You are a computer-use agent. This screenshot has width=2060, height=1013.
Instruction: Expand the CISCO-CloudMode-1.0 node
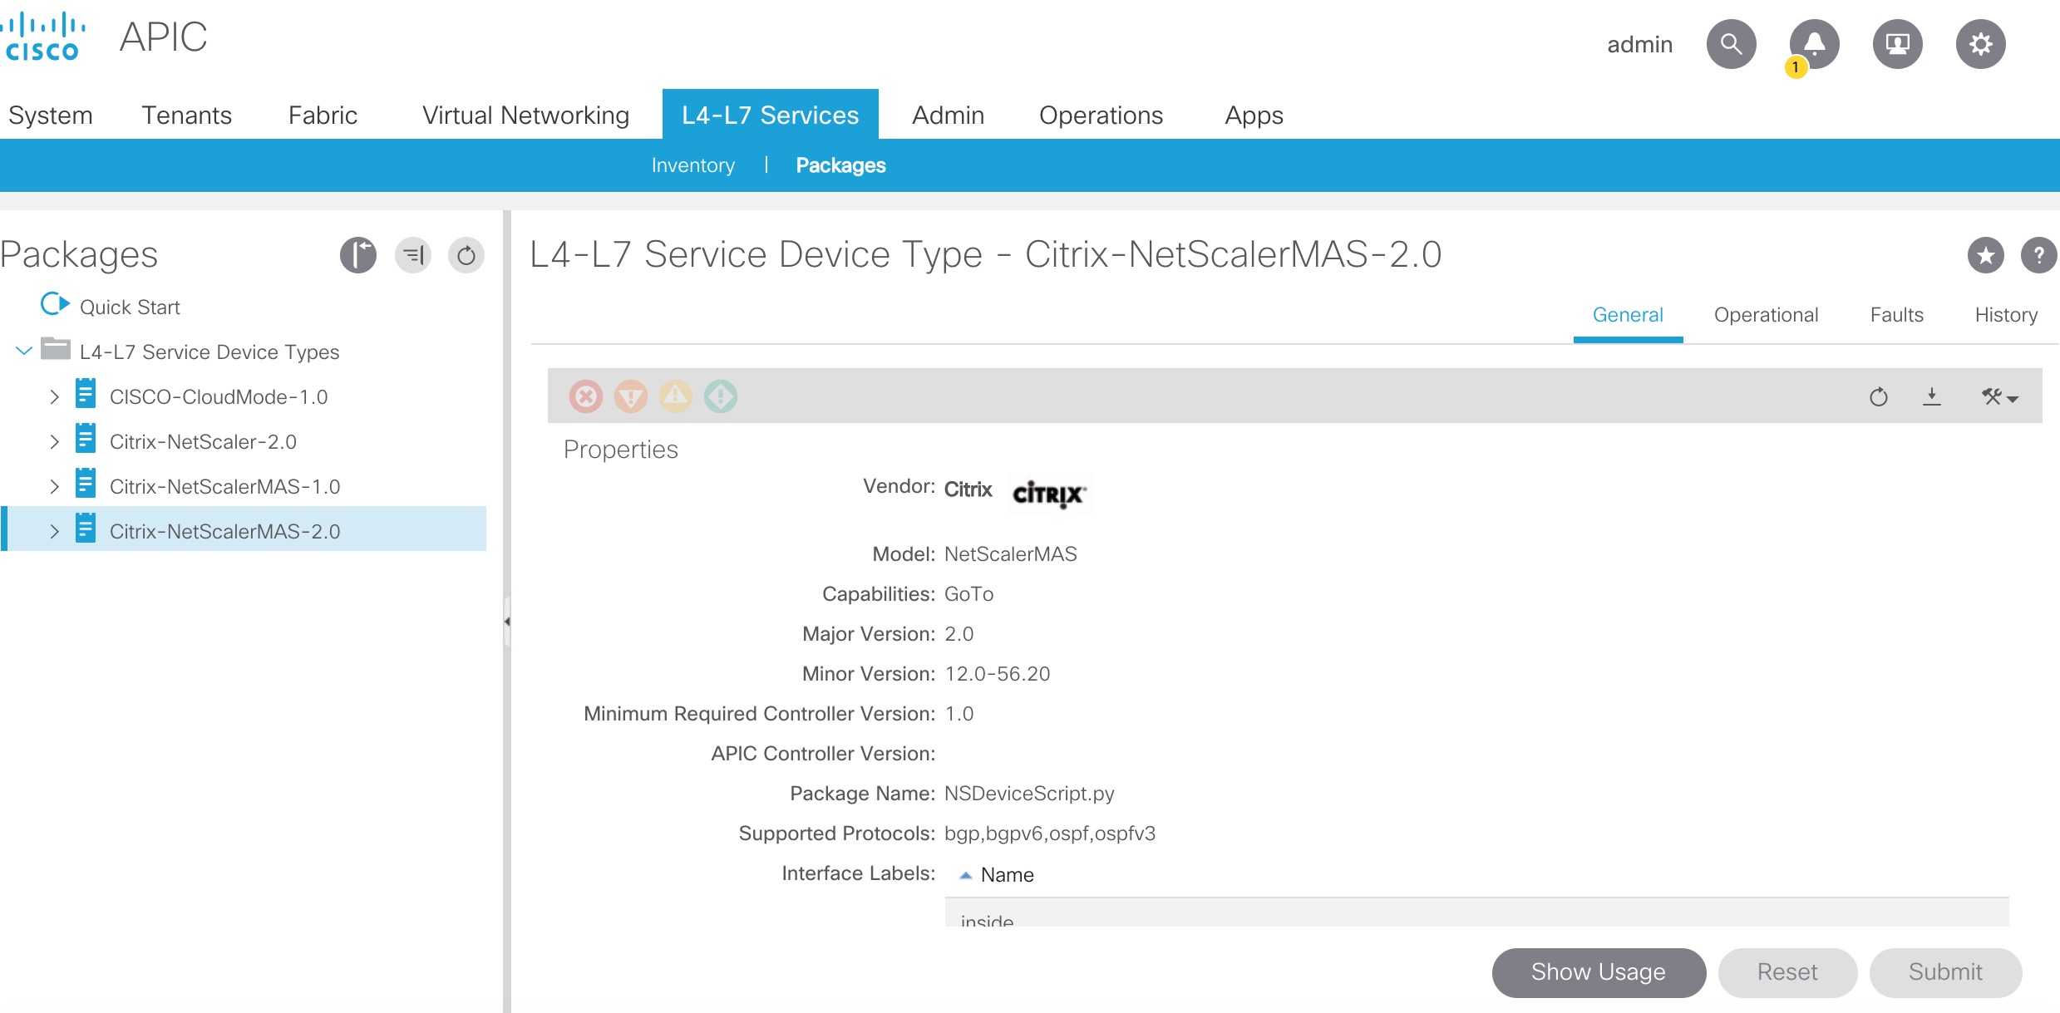tap(54, 396)
